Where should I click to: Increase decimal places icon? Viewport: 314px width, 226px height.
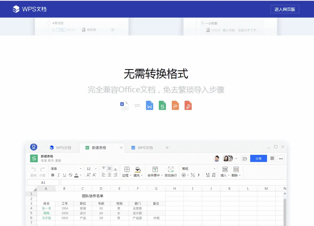coord(208,175)
